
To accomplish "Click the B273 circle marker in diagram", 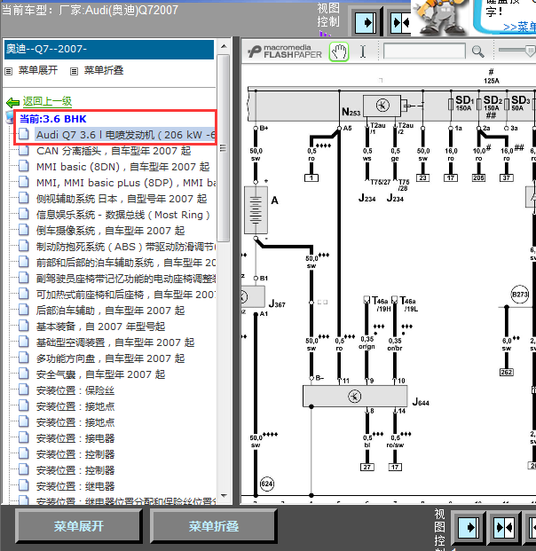I will point(519,294).
